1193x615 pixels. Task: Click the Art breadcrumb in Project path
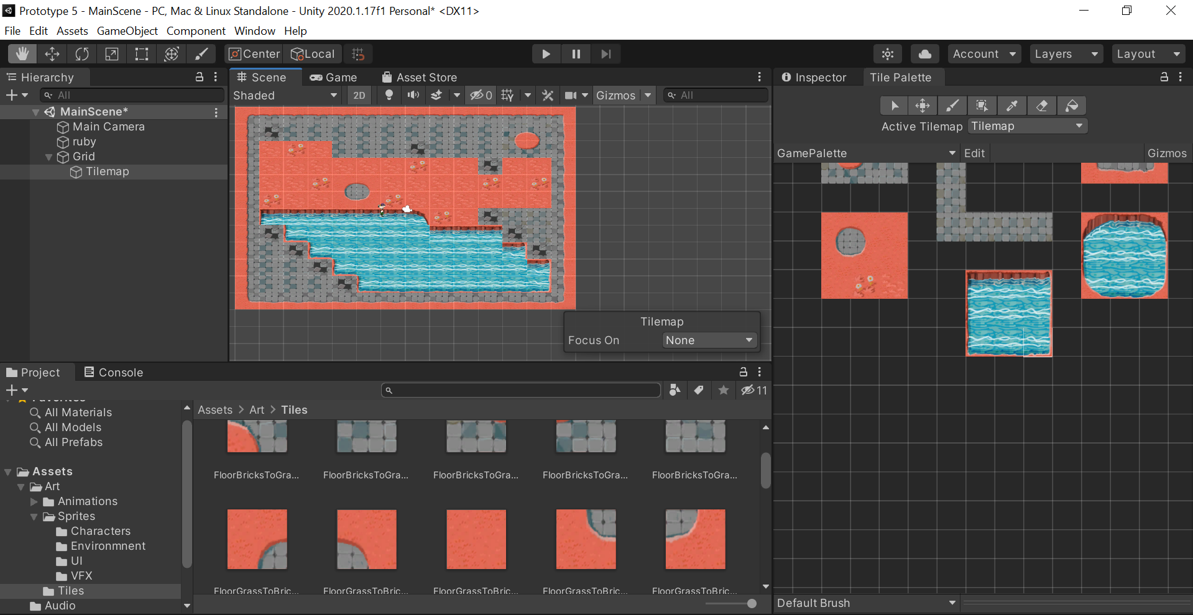[257, 410]
